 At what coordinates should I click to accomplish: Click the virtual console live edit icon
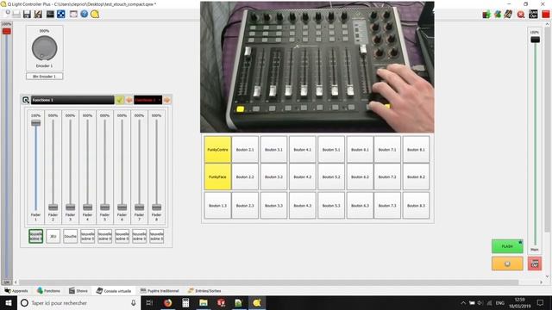[x=508, y=14]
